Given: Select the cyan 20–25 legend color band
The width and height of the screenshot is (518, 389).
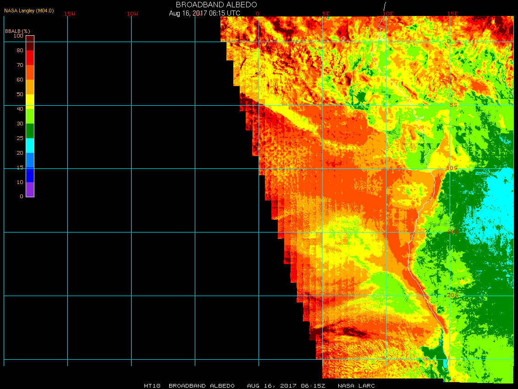Looking at the screenshot, I should coord(30,146).
